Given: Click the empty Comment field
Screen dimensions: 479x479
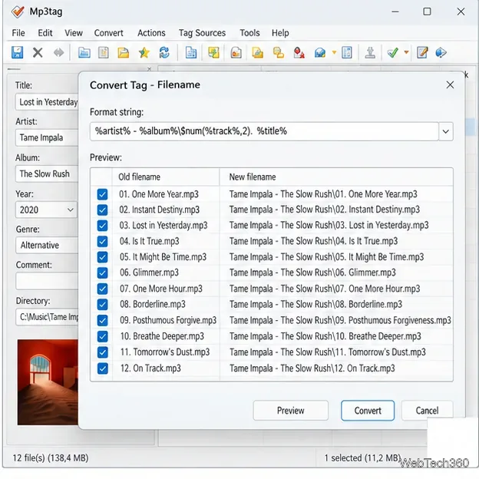Looking at the screenshot, I should point(48,281).
